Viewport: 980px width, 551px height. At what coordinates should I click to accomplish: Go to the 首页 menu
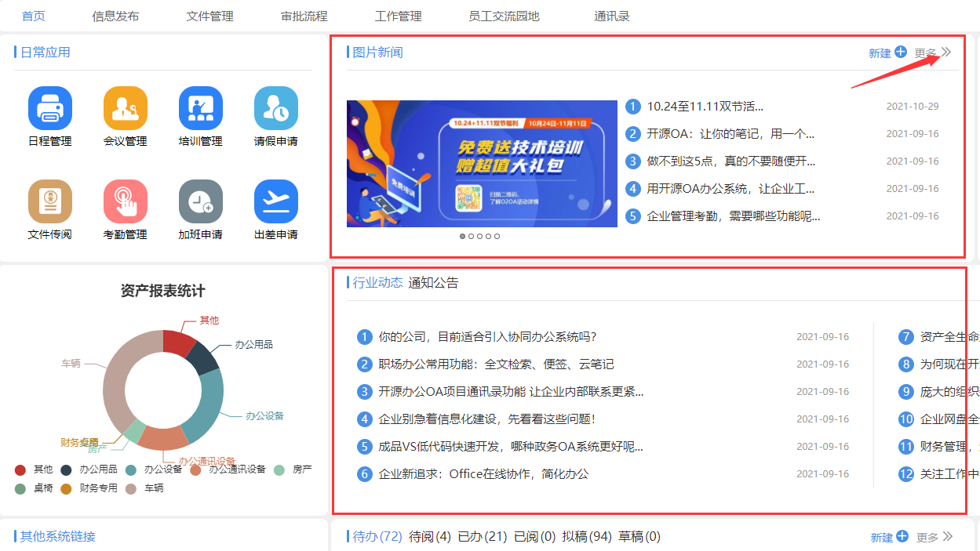(x=34, y=16)
